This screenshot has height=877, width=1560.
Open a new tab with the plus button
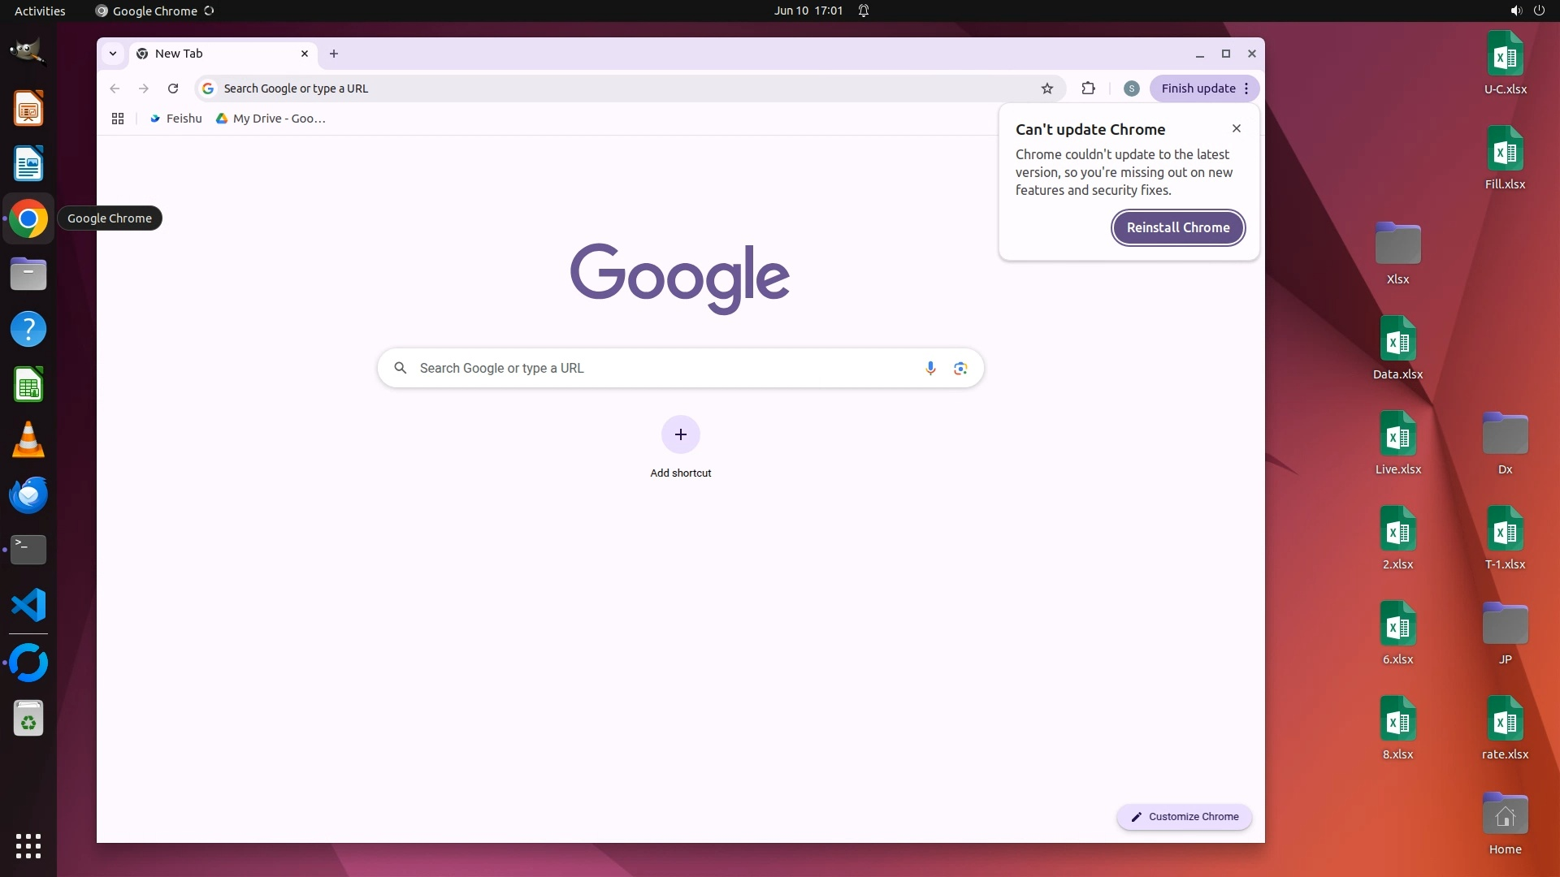pos(334,54)
